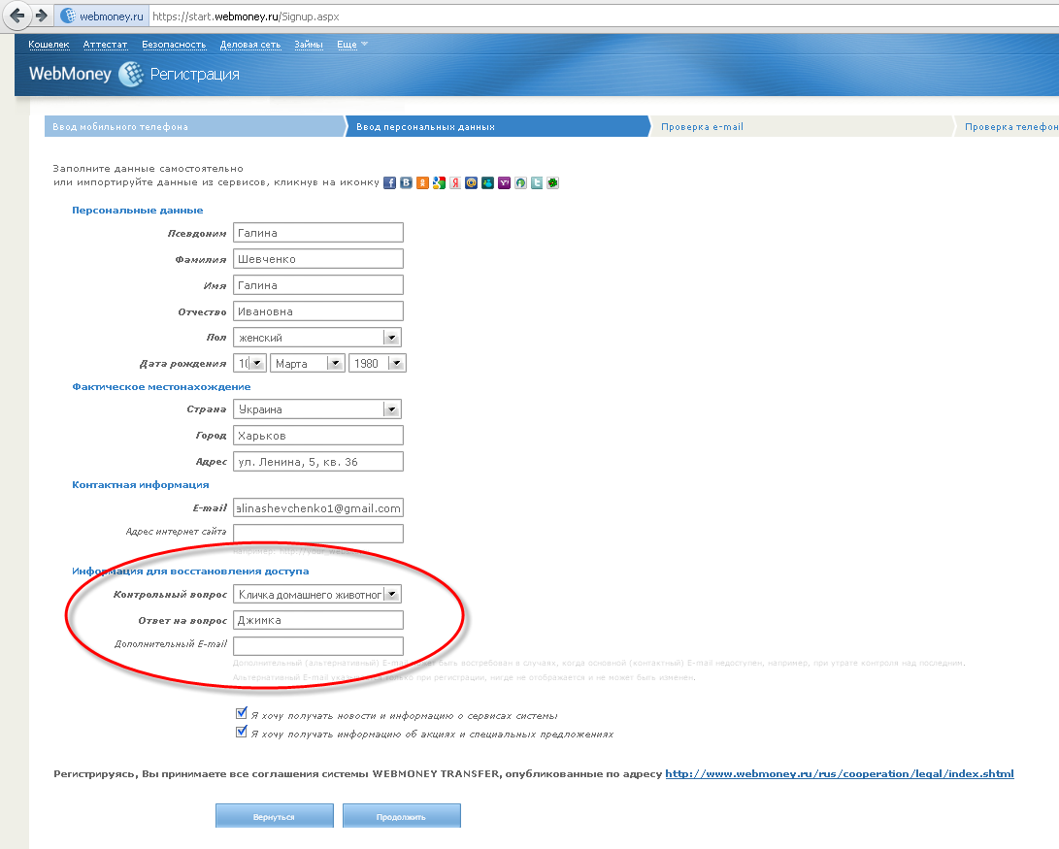Open the webmoney.ru legal agreements link
Image resolution: width=1059 pixels, height=849 pixels.
tap(840, 773)
